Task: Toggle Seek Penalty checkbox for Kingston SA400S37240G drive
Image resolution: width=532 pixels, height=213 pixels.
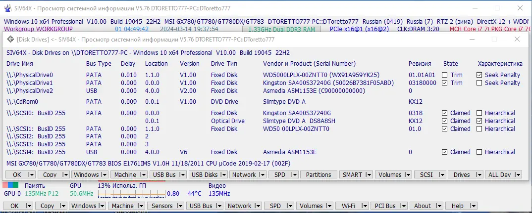Action: [x=479, y=83]
